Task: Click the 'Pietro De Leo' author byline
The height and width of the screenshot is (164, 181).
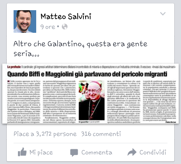Action: pos(170,122)
